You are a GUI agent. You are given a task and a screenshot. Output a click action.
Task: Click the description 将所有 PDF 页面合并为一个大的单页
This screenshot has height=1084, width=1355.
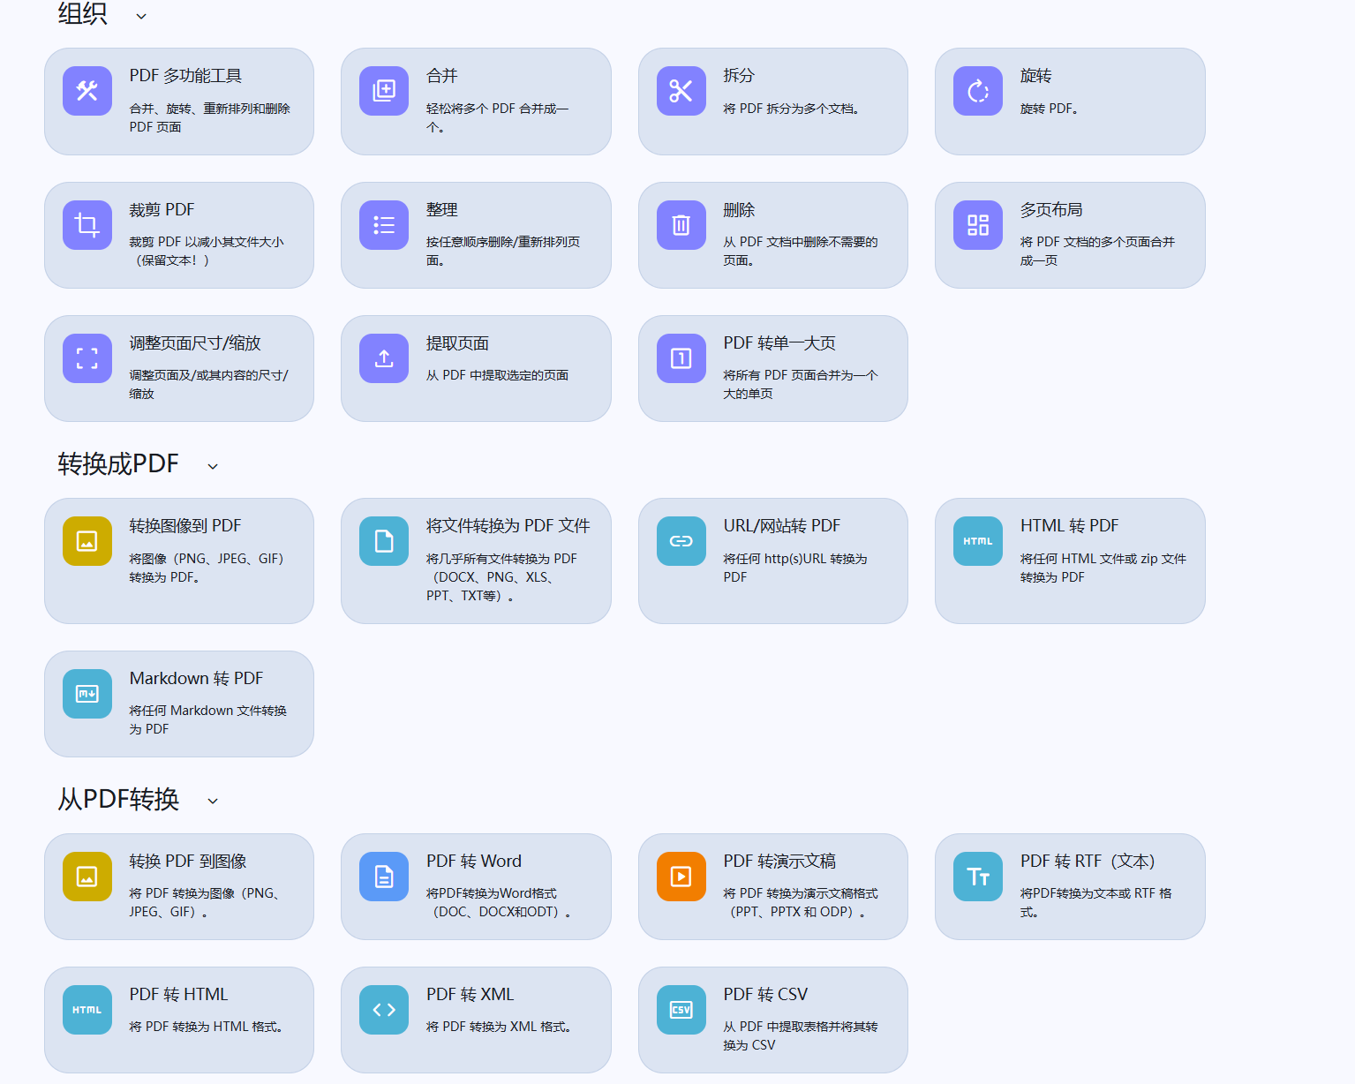(801, 384)
